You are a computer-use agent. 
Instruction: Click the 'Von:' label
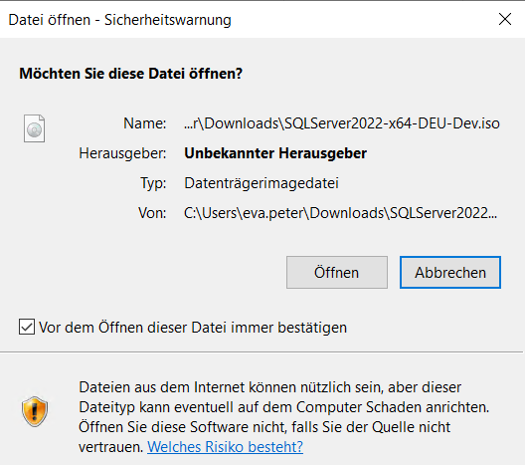[152, 213]
